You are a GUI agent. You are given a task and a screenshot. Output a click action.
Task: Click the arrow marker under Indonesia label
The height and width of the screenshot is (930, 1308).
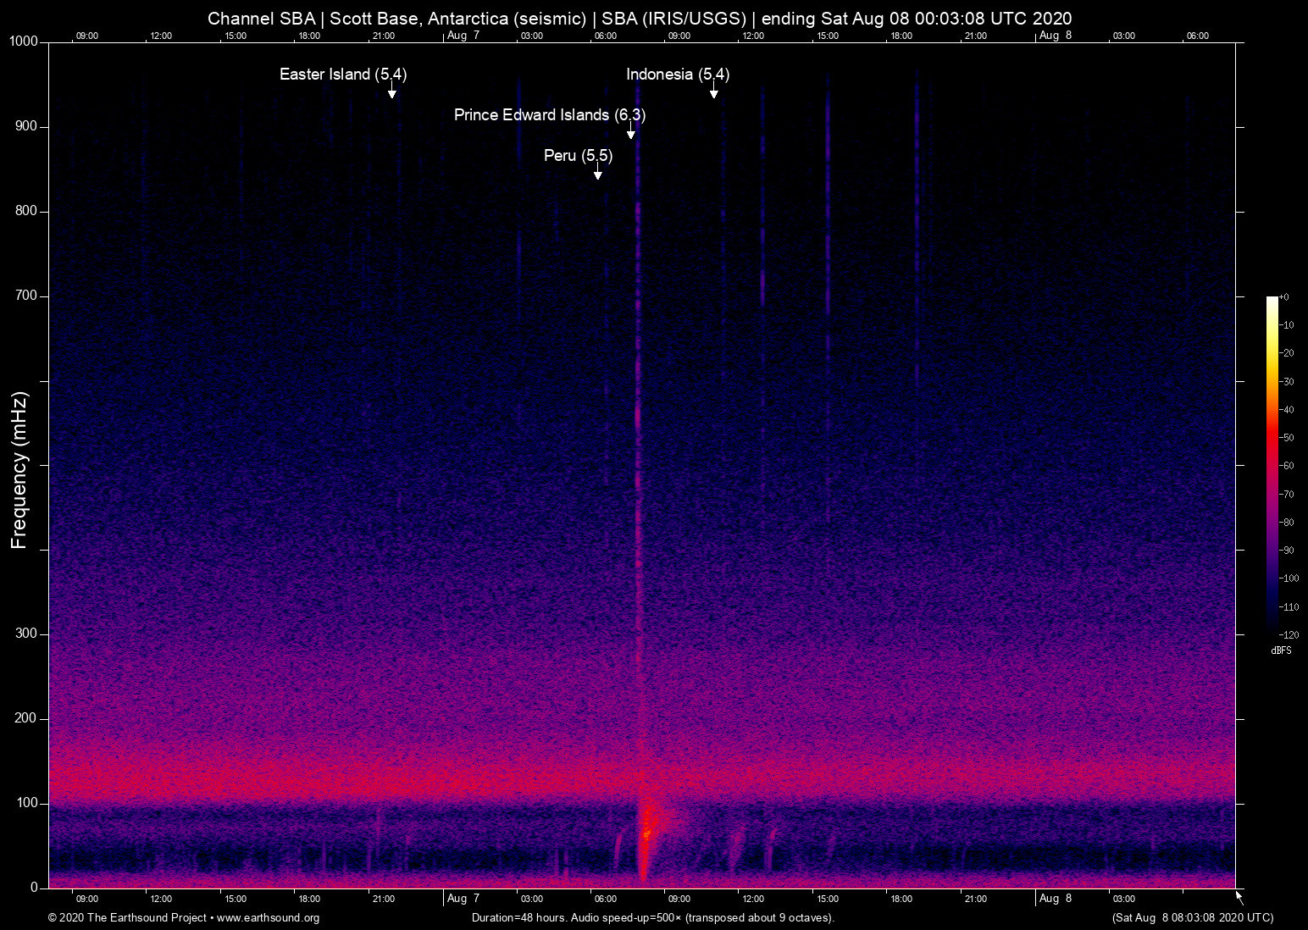click(x=713, y=91)
